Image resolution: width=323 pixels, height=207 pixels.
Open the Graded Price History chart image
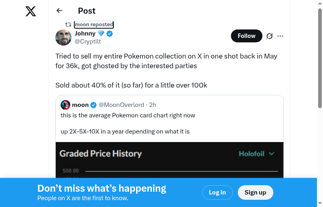coord(170,161)
